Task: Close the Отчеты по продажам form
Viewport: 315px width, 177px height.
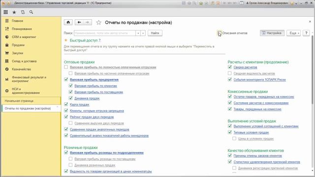Action: pyautogui.click(x=310, y=22)
